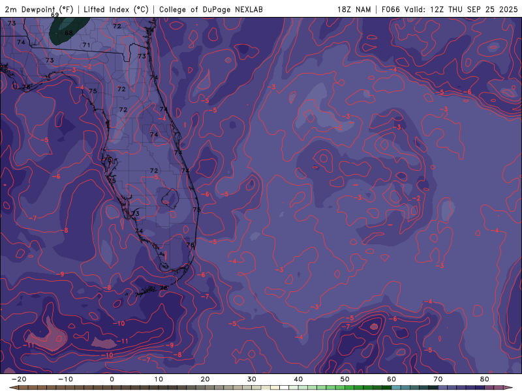Click the '0' label on the color scale
522x391 pixels.
coord(112,379)
